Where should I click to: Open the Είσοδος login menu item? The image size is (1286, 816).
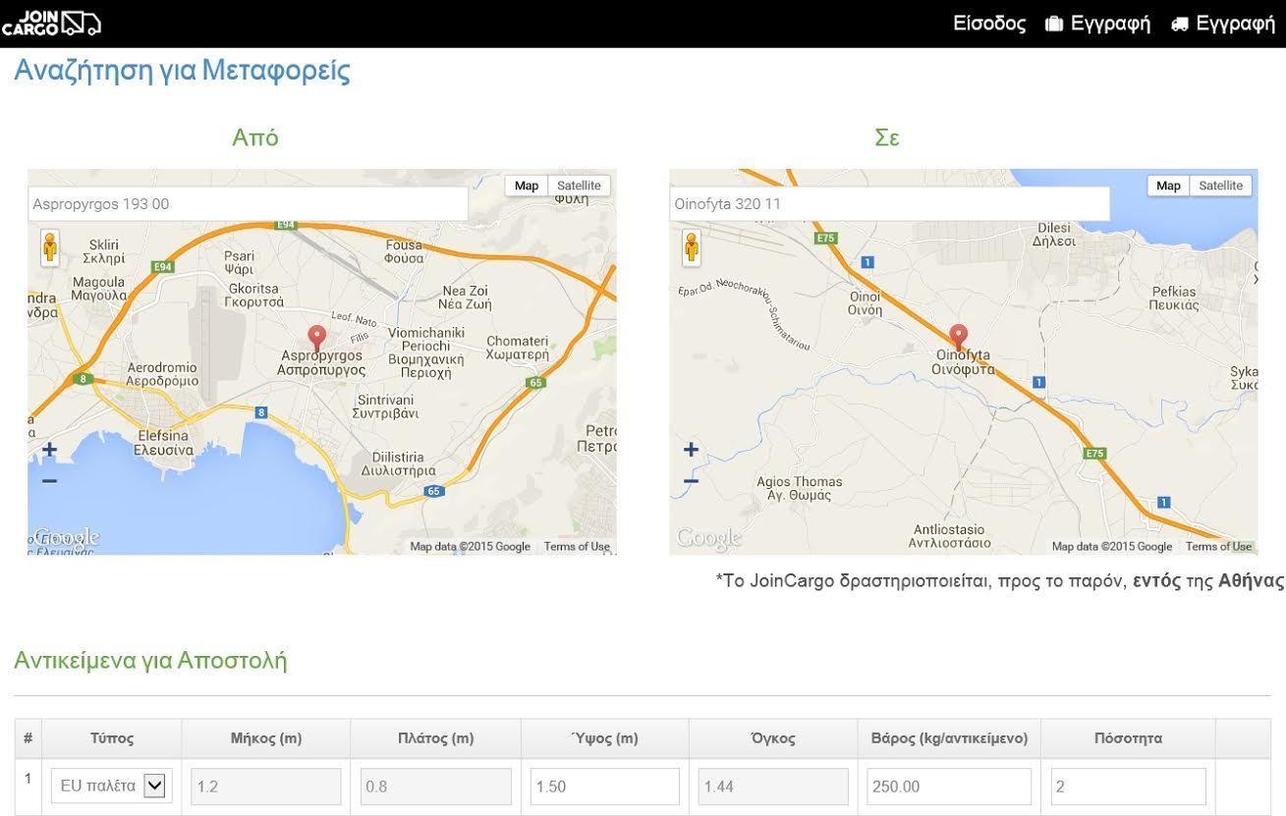click(x=988, y=24)
